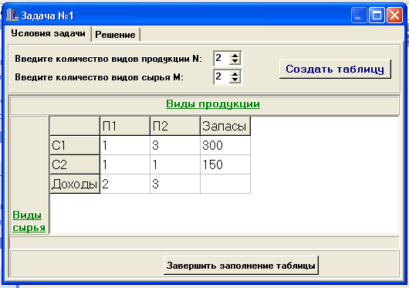Select the Доходы row header
The width and height of the screenshot is (409, 288).
click(75, 184)
